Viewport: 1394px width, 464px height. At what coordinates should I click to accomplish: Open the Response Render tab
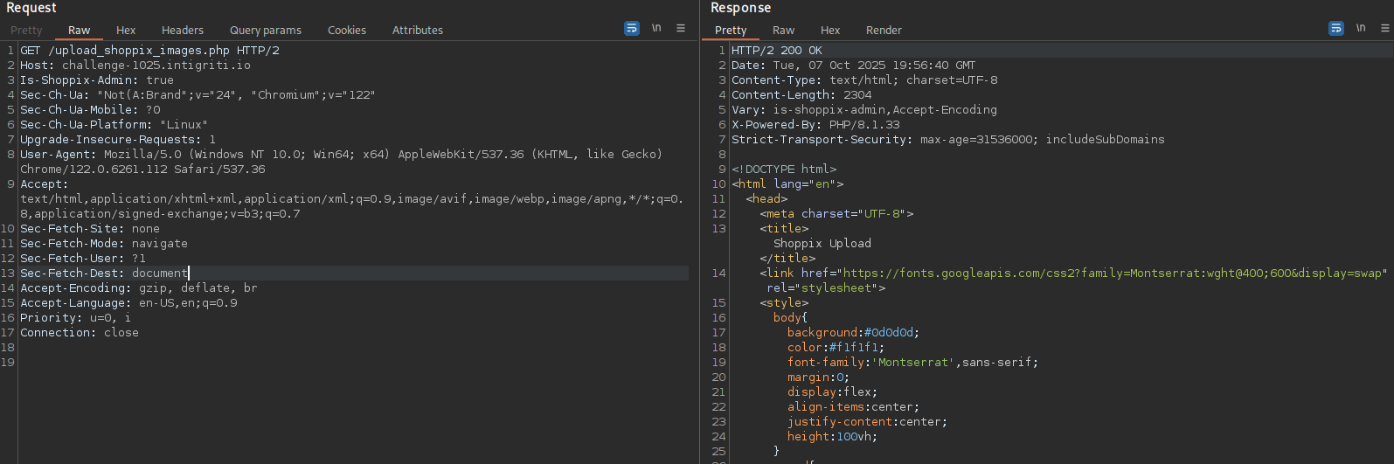[x=884, y=31]
